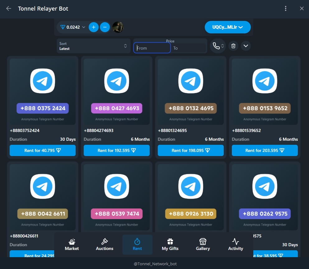The image size is (309, 269).
Task: Click the price To input field
Action: point(189,48)
